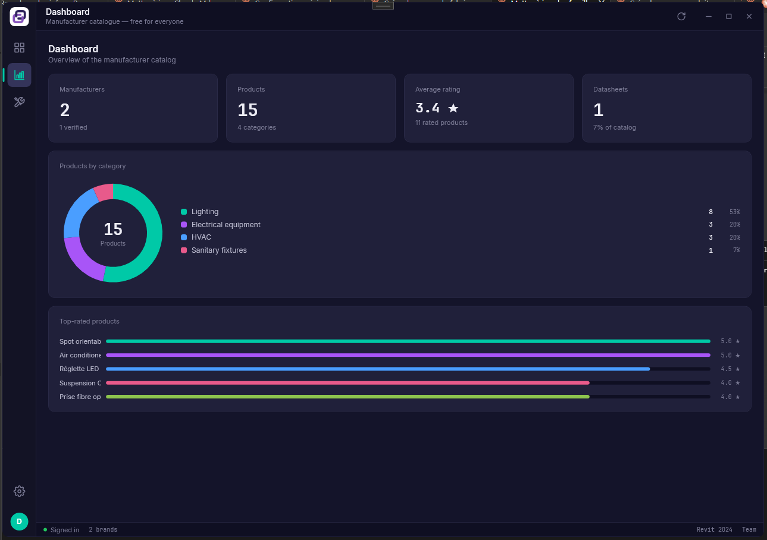Click the app logo icon
Image resolution: width=767 pixels, height=540 pixels.
[x=19, y=17]
